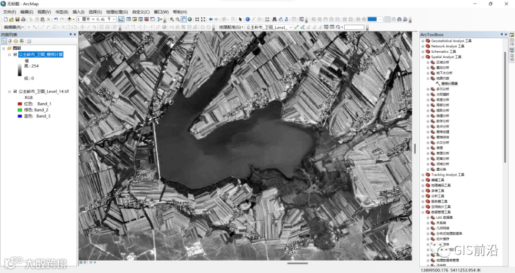Click the Add Data button icon
Screen dimensions: 515x273
(70, 19)
